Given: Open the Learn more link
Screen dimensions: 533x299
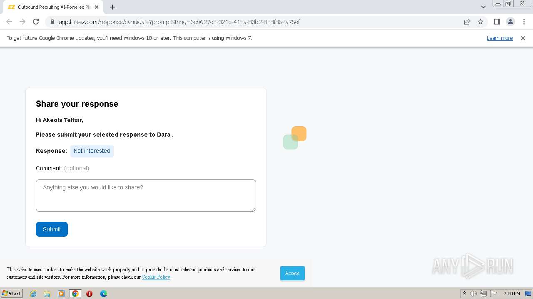Looking at the screenshot, I should [500, 38].
